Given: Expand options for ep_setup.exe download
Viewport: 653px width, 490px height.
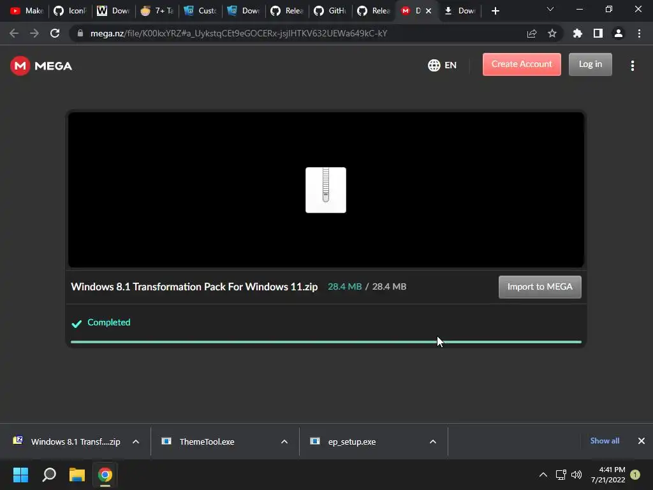Looking at the screenshot, I should (433, 442).
